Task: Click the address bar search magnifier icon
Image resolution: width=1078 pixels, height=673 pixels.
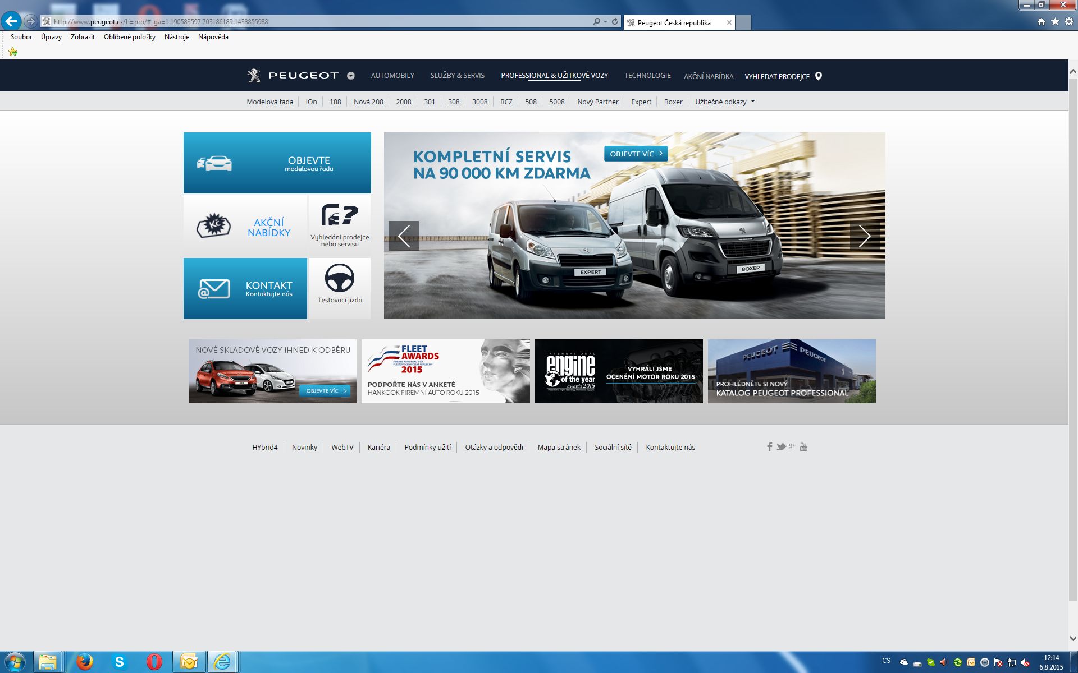Action: [596, 21]
